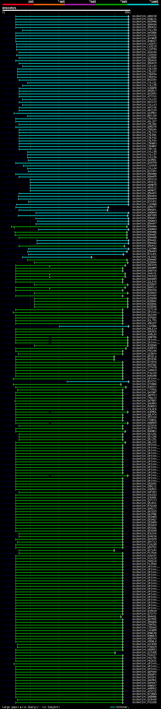Select the UniRef100_A9QN44 label
Viewport: 161px width, 709px height.
(144, 213)
